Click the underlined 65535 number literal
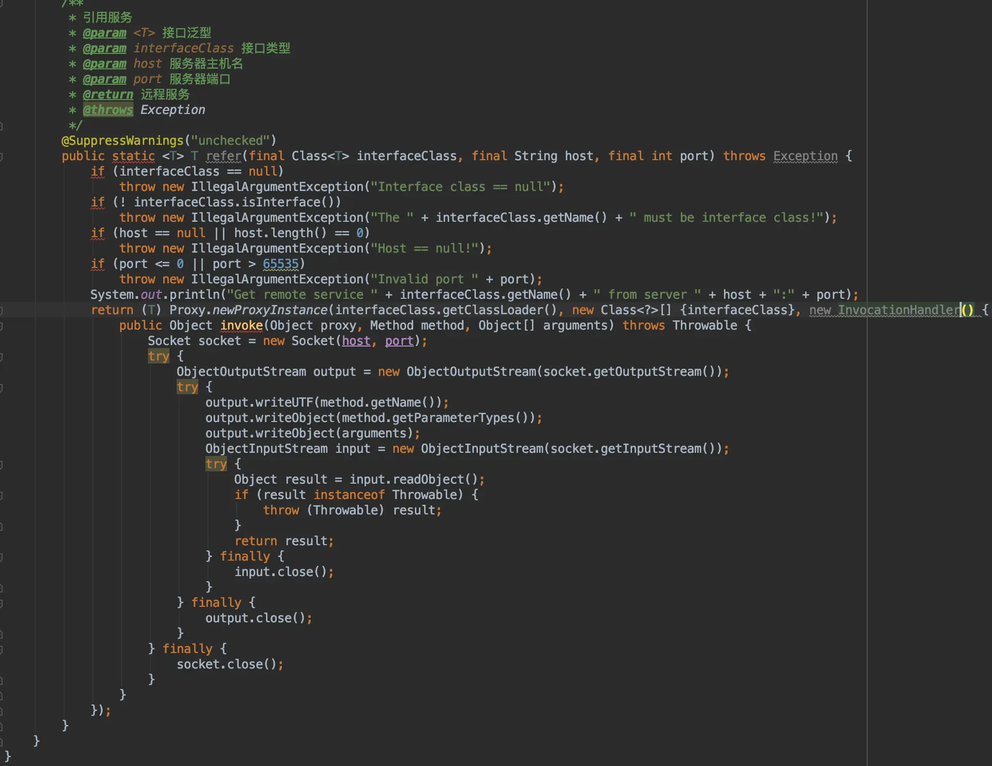This screenshot has width=992, height=766. pos(280,264)
